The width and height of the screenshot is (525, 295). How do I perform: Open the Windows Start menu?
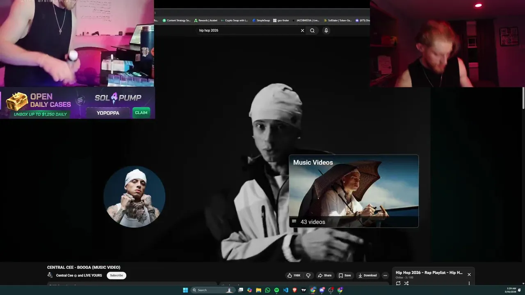[x=185, y=290]
